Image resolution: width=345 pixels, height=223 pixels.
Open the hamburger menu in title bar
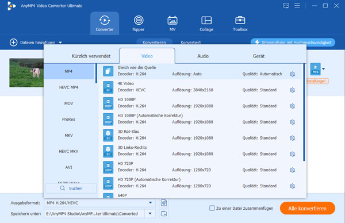(297, 6)
